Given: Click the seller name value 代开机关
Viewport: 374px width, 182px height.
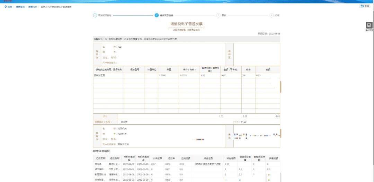Looking at the screenshot, I should (x=122, y=128).
